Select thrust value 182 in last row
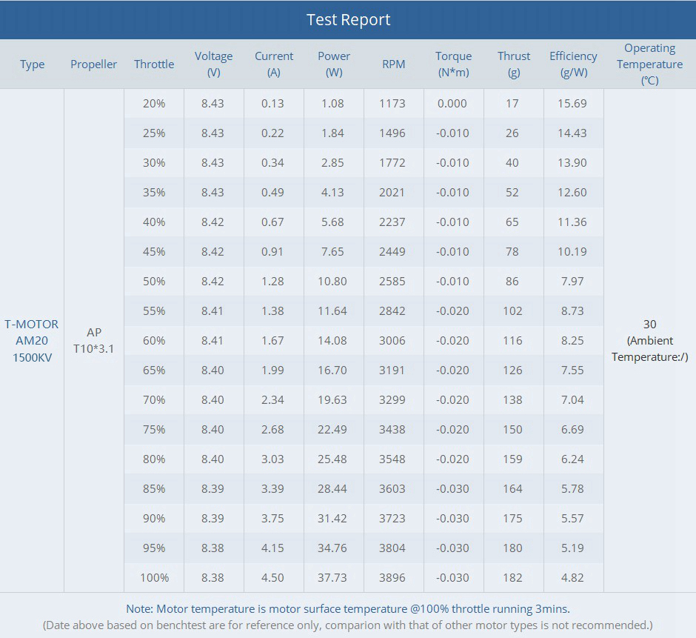The width and height of the screenshot is (696, 638). [512, 578]
